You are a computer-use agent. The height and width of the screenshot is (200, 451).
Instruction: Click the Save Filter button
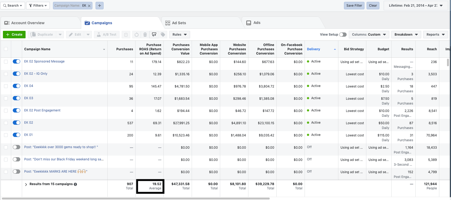(x=354, y=6)
